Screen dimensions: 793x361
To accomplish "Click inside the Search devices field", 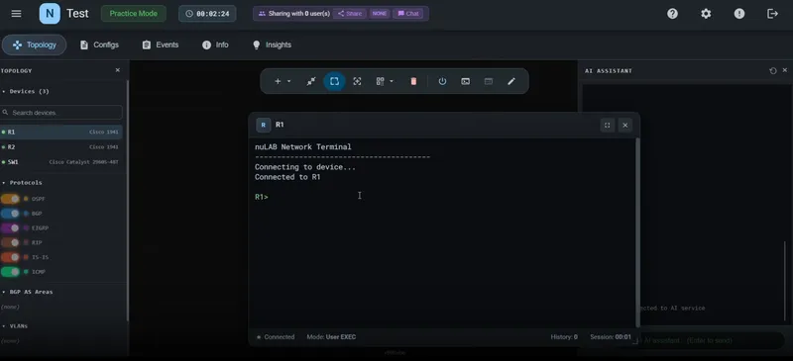I will (61, 112).
